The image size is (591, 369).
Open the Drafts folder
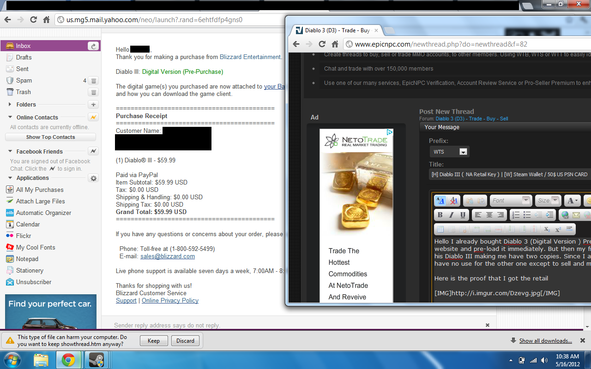(24, 57)
